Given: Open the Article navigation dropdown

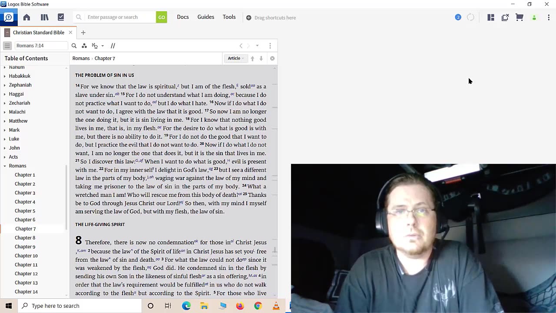Looking at the screenshot, I should [236, 58].
